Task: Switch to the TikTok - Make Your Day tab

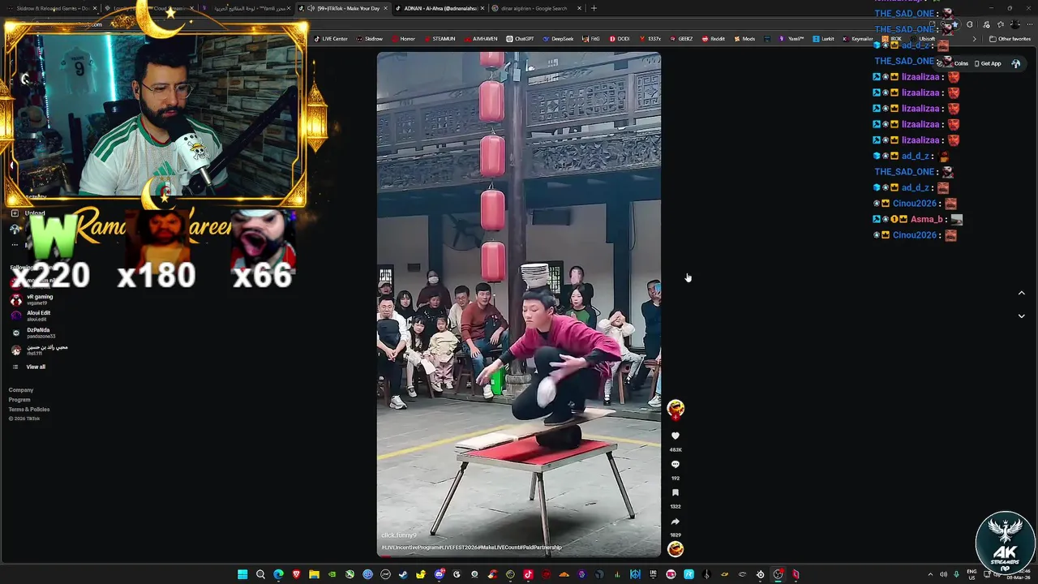Action: tap(345, 8)
